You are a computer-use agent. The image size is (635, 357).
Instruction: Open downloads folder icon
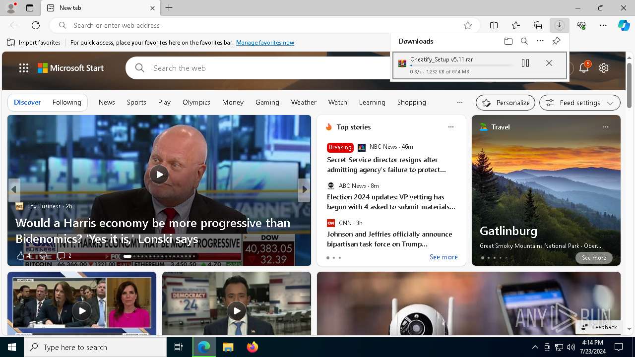(508, 41)
